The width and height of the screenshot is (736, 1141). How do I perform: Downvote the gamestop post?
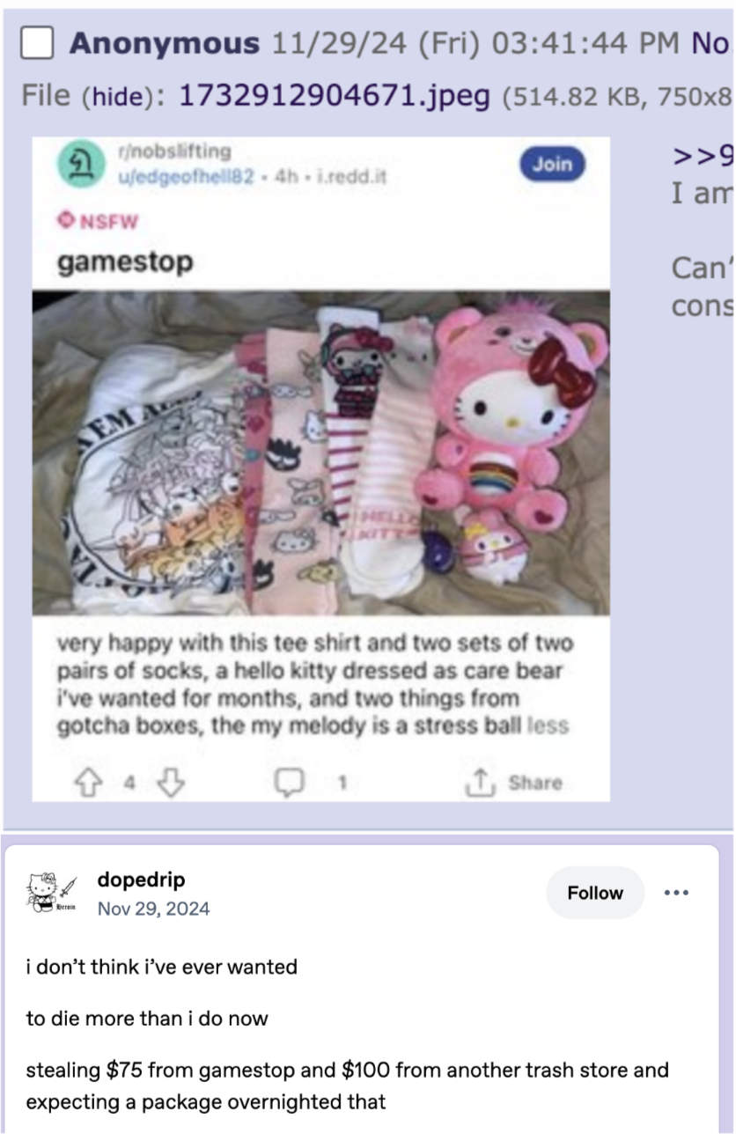171,782
